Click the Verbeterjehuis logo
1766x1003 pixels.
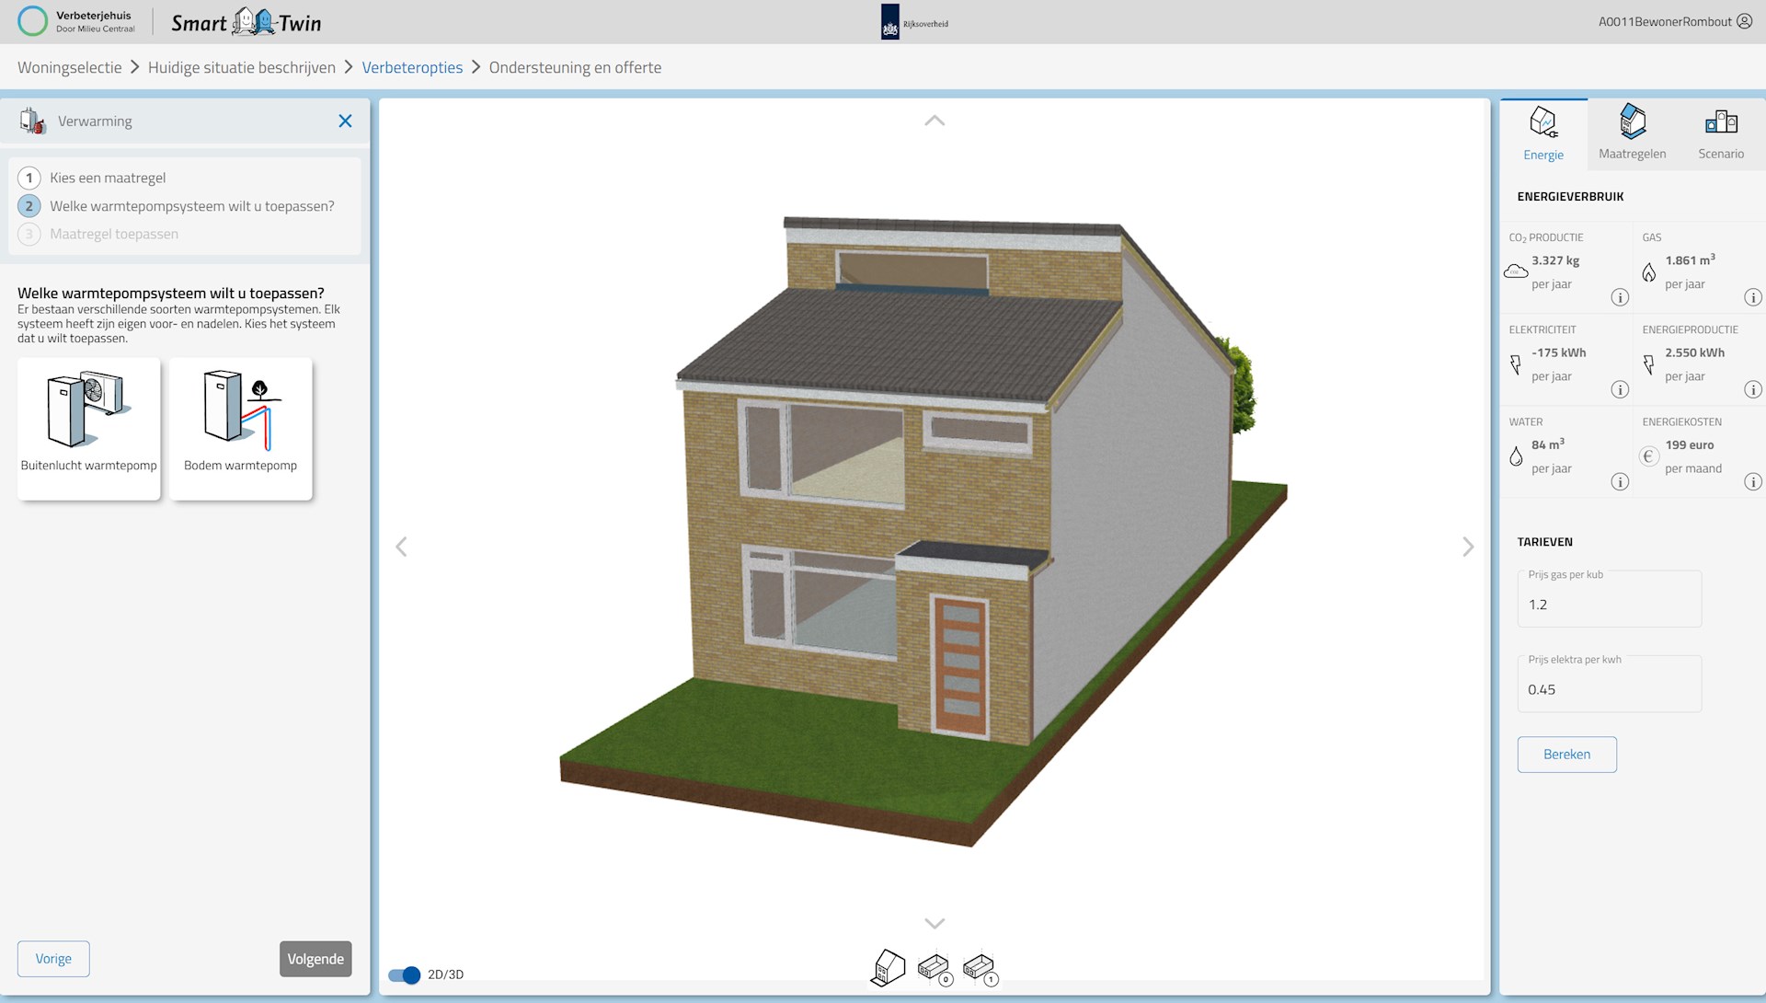click(75, 21)
